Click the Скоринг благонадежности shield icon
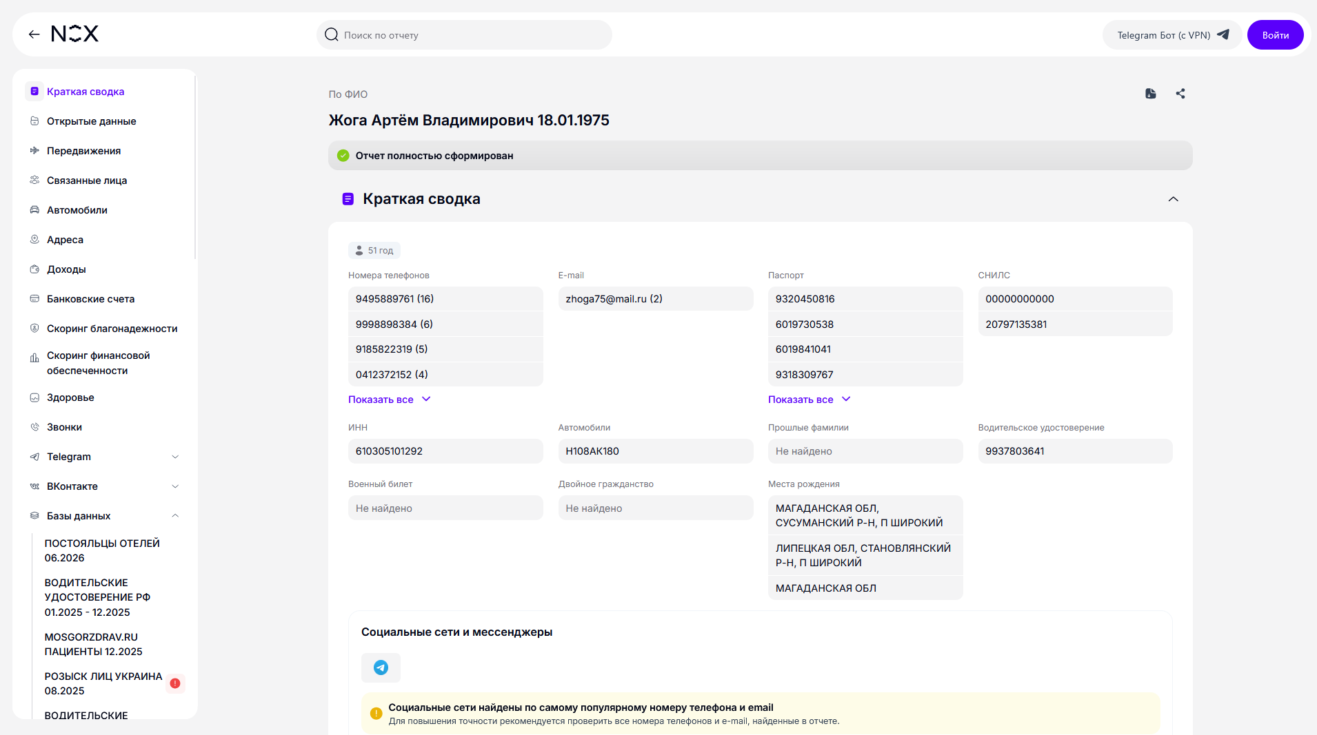The image size is (1317, 735). coord(34,329)
